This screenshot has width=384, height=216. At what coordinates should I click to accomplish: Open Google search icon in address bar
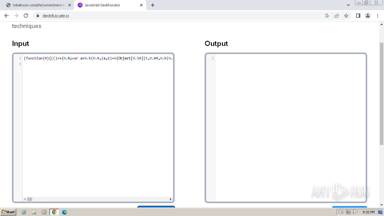click(x=327, y=16)
